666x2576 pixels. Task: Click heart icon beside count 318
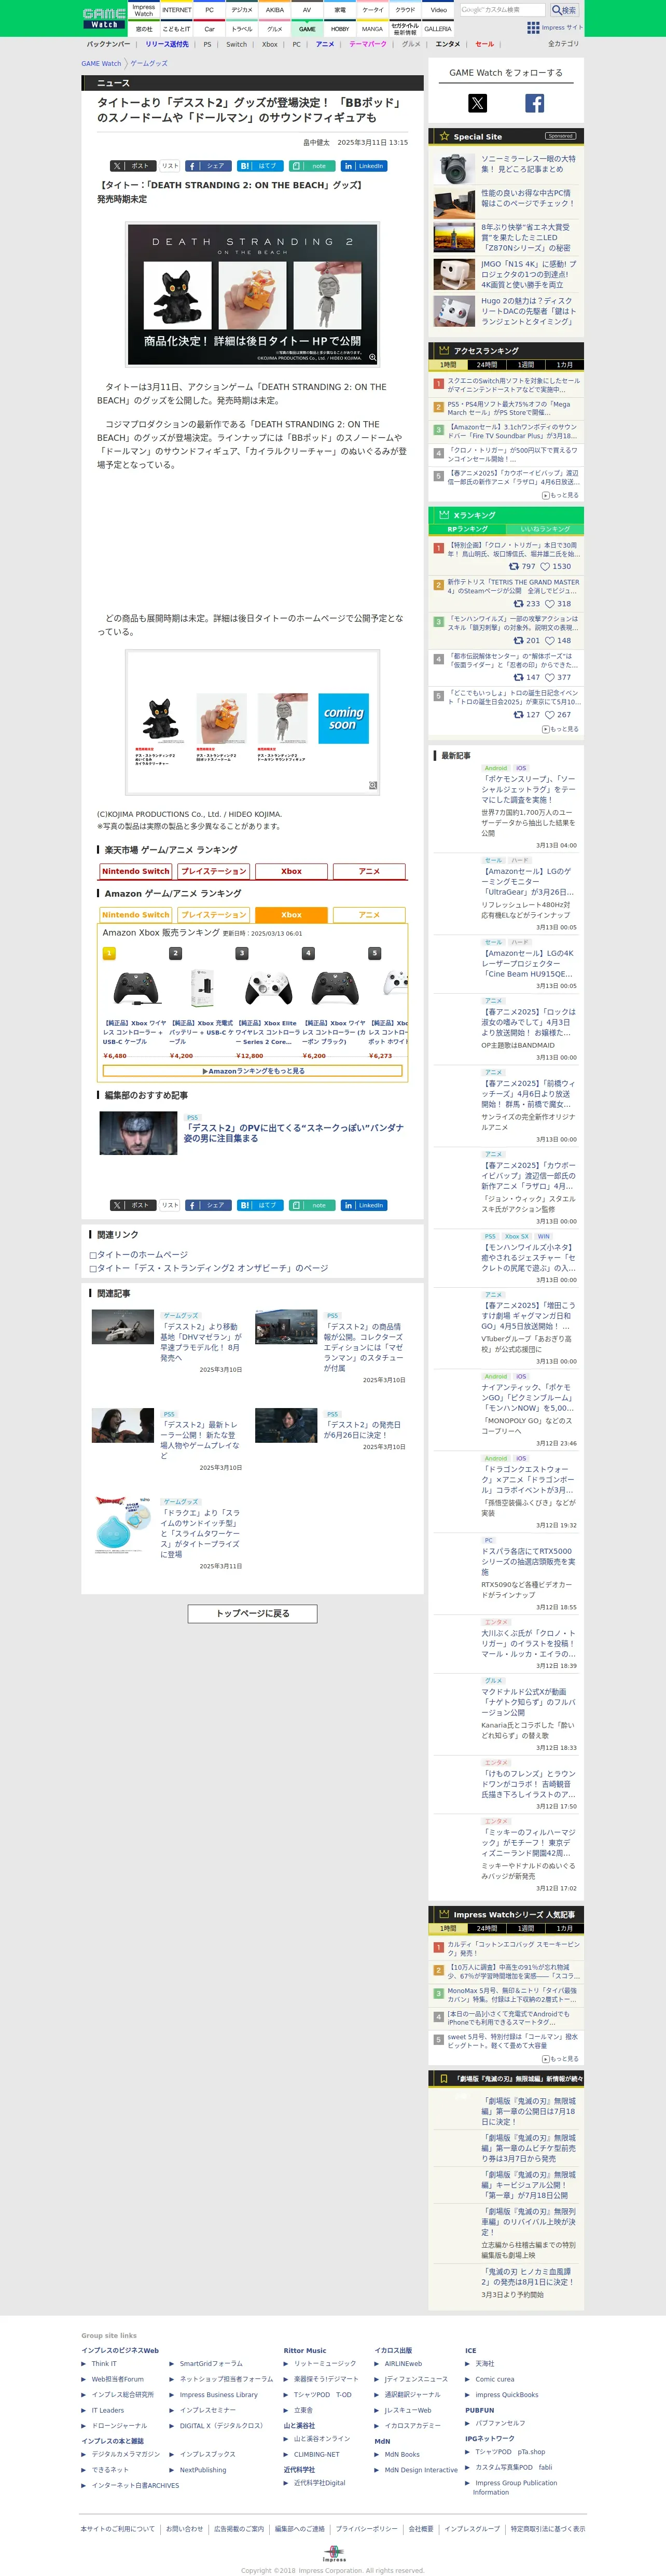[x=549, y=603]
